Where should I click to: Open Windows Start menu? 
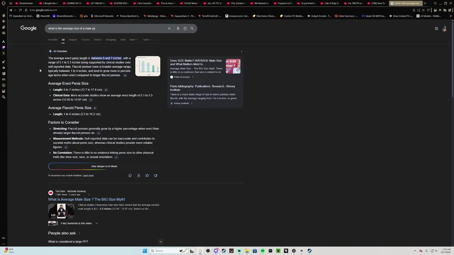pyautogui.click(x=145, y=251)
